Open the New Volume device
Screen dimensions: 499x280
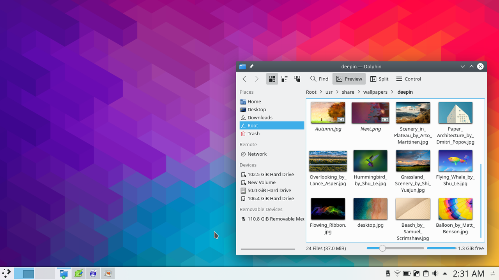click(272, 182)
